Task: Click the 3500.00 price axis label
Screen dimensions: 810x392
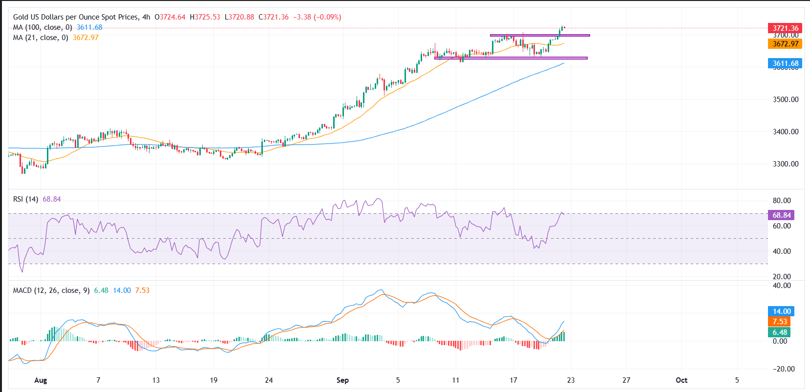Action: click(x=786, y=100)
